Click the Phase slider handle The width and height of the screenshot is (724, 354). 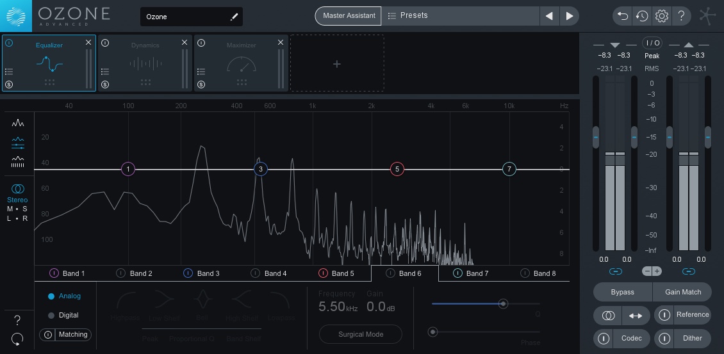tap(432, 332)
